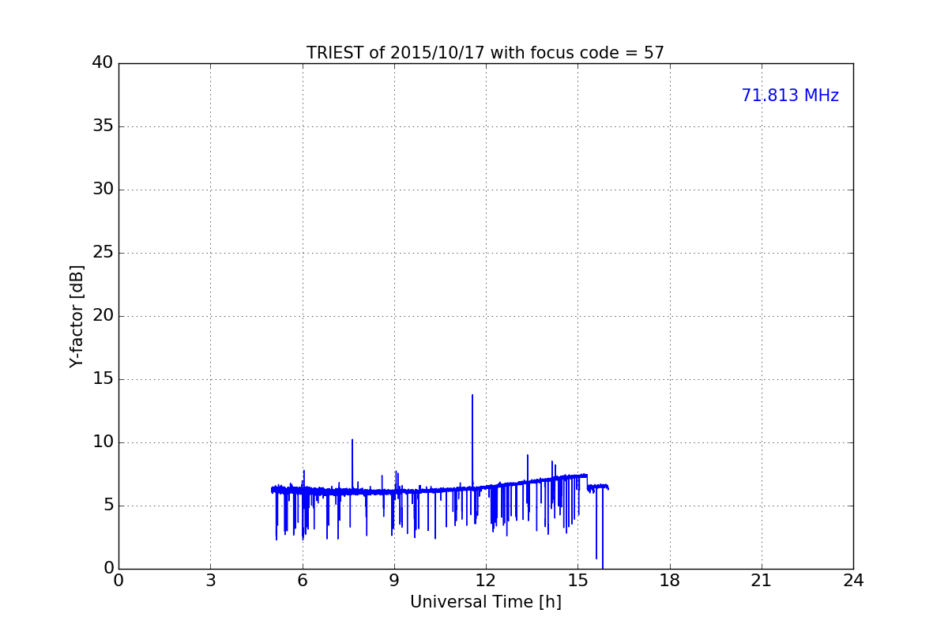Screen dimensions: 948x632
Task: Select the '71.813 MHz' frequency label
Action: [x=790, y=96]
